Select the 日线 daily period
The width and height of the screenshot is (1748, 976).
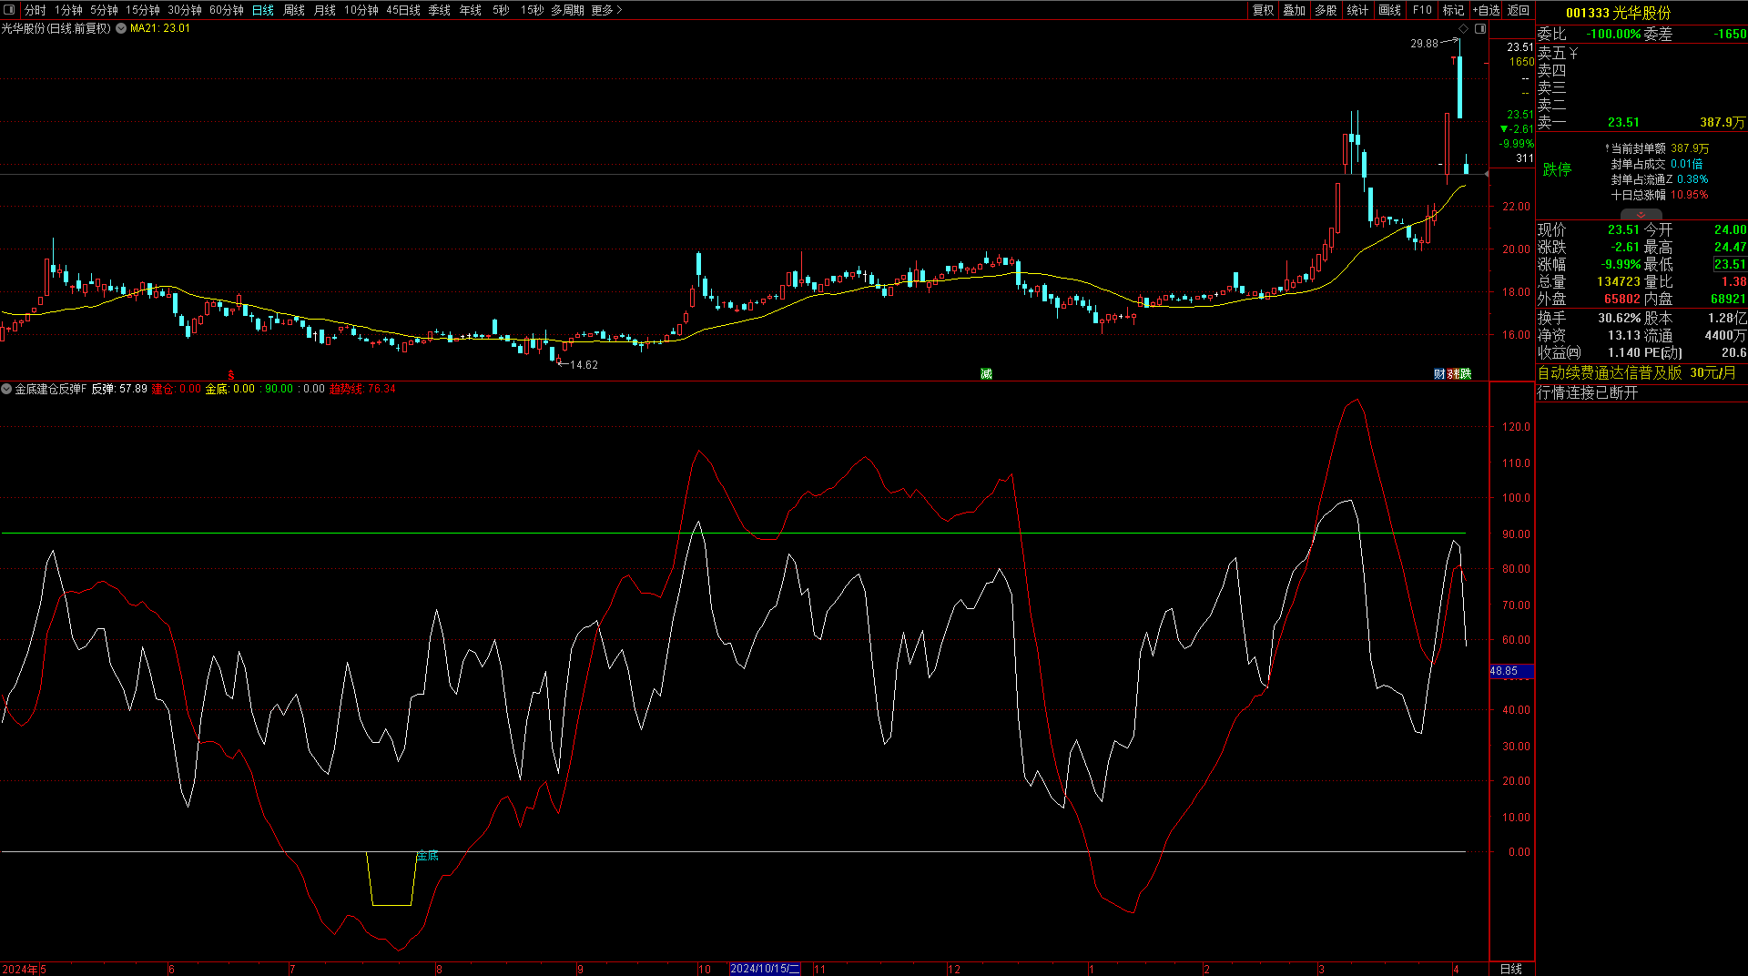point(263,10)
